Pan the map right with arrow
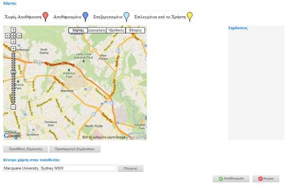This screenshot has height=187, width=288. click(x=19, y=35)
